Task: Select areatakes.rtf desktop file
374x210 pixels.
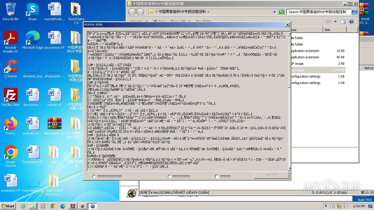Action: [x=11, y=183]
